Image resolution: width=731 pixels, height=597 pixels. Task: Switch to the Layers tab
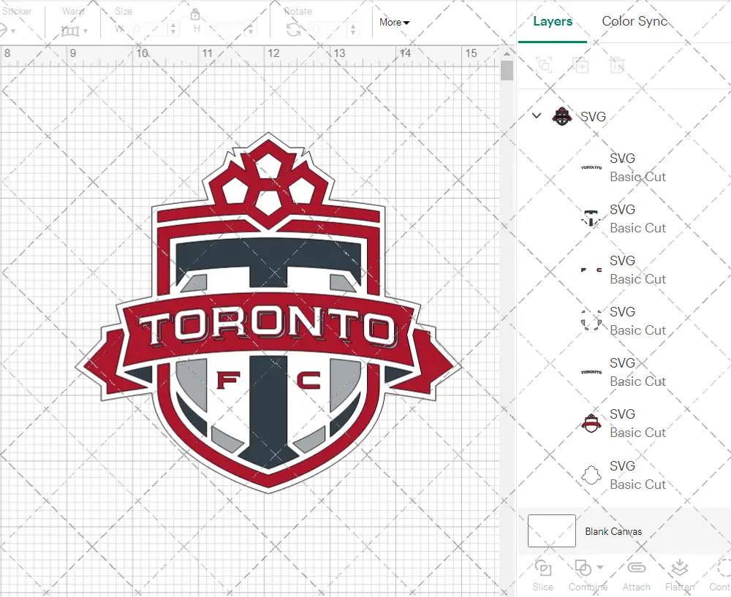pyautogui.click(x=553, y=21)
